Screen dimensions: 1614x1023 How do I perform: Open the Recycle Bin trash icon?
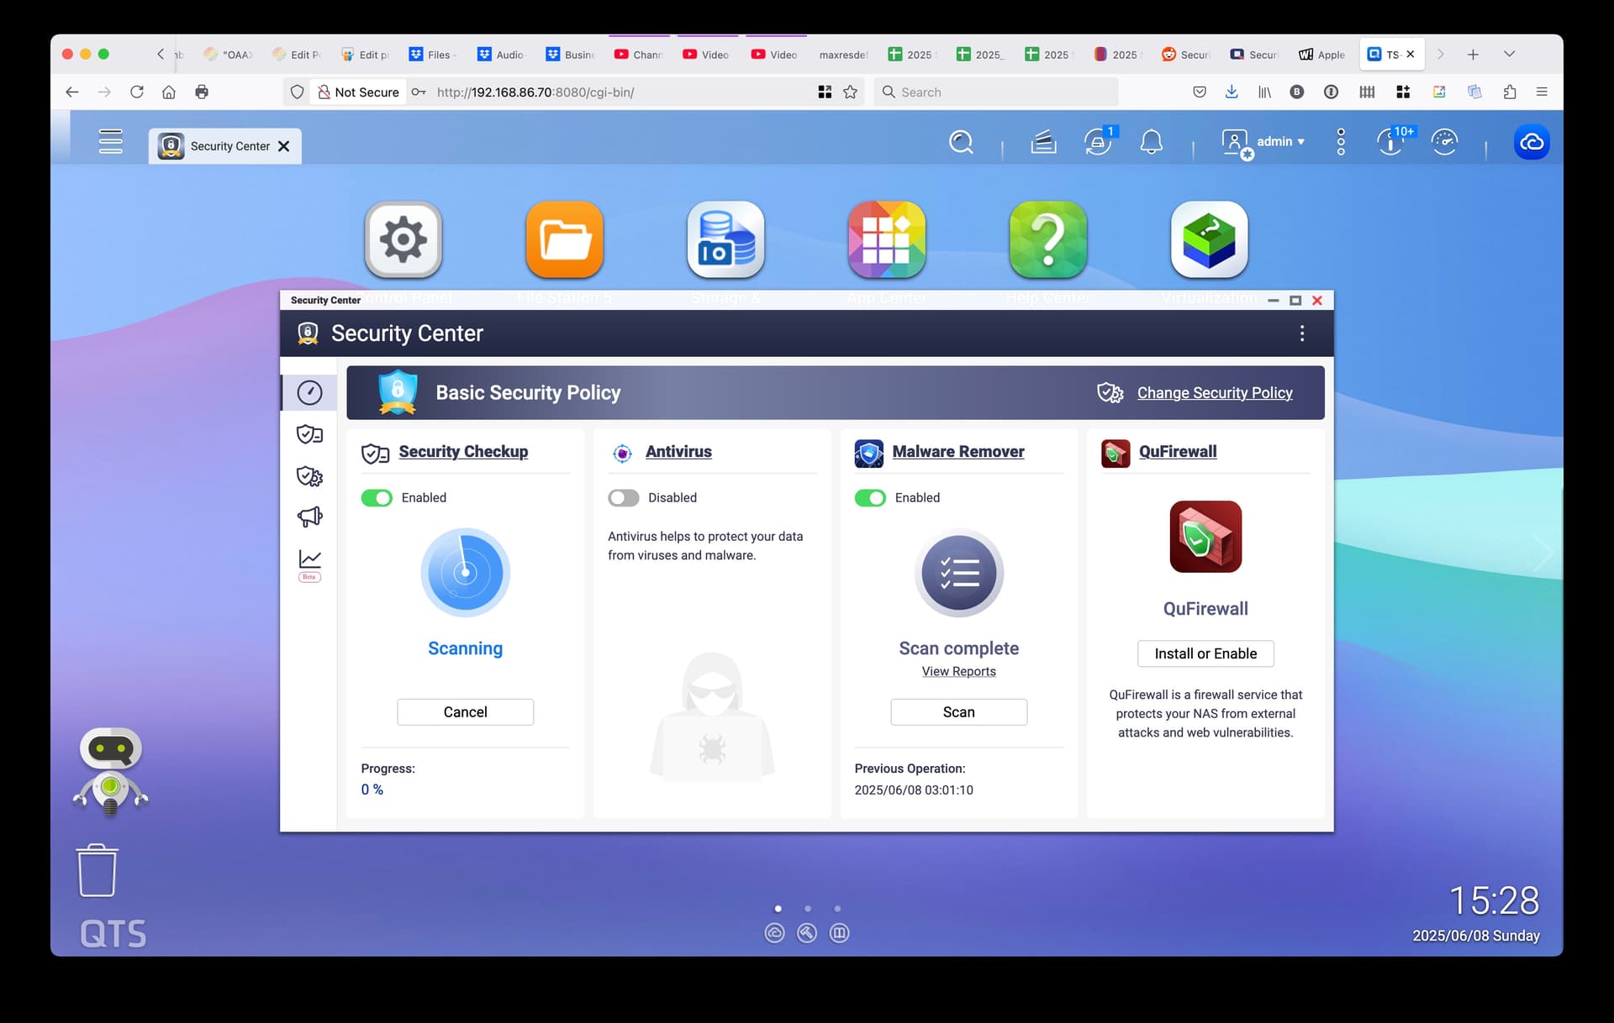pos(97,871)
